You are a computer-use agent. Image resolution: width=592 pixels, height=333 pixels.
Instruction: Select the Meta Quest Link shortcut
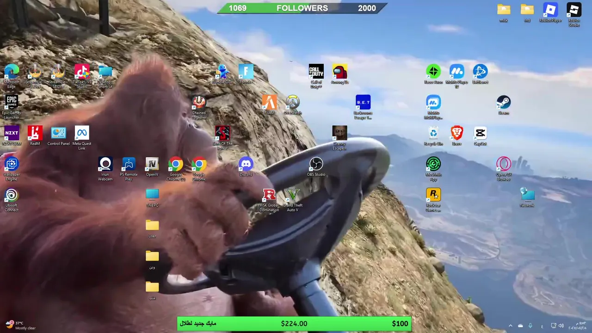82,138
